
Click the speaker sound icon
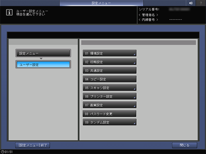(x=191, y=3)
